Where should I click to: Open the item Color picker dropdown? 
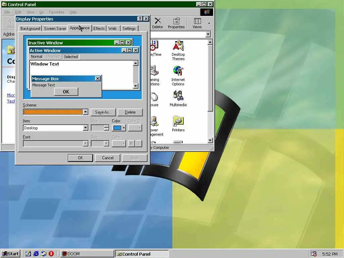click(x=119, y=128)
